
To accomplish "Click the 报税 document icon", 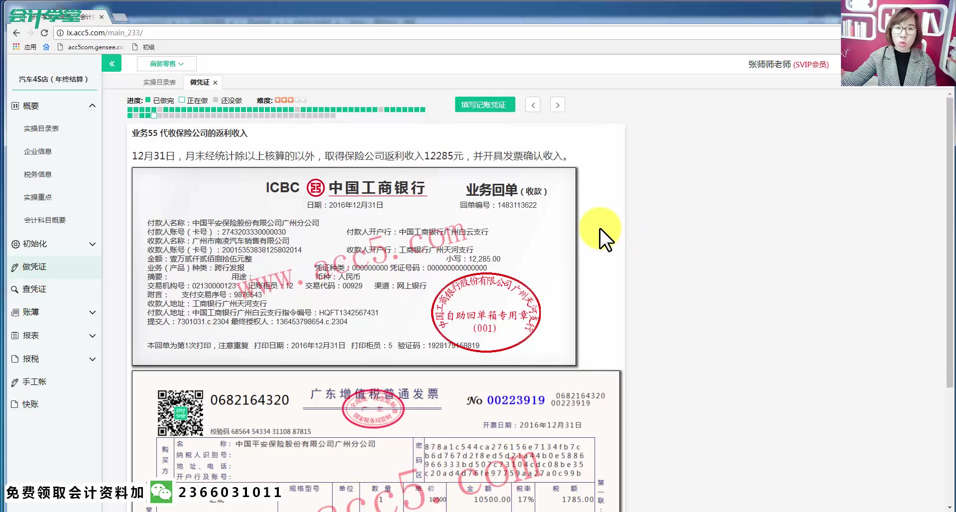I will click(x=15, y=359).
